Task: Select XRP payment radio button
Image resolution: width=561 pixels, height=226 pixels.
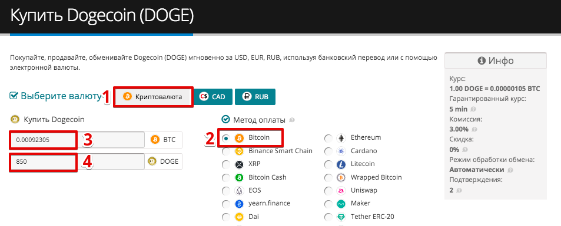Action: coord(226,164)
